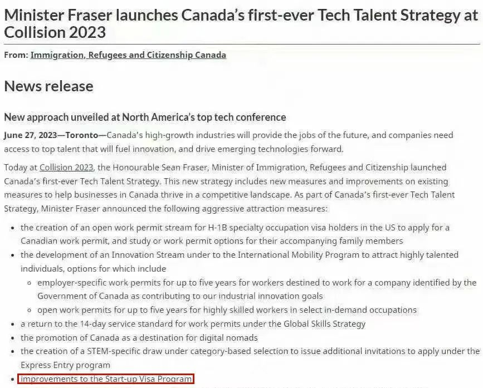Click the North America's top tech conference subheading
The image size is (483, 388).
[145, 117]
